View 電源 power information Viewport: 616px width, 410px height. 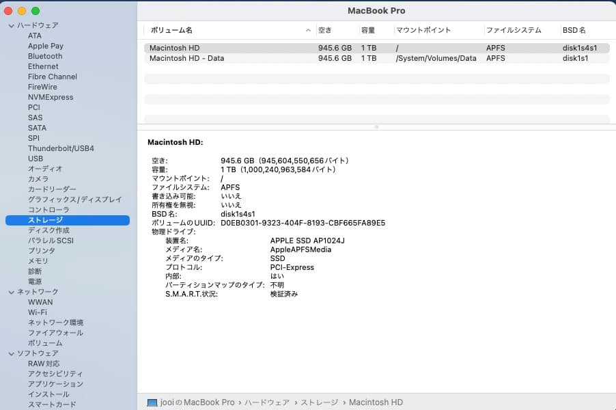point(36,282)
